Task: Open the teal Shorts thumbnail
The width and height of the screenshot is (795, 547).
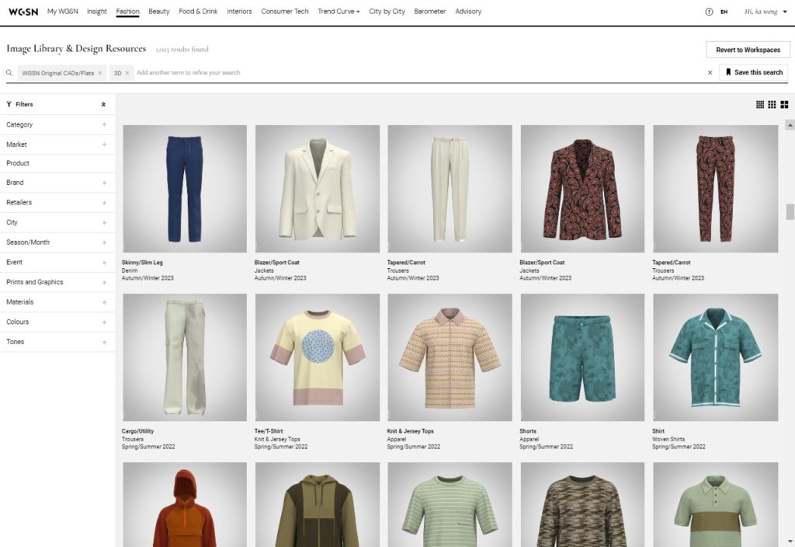Action: [x=582, y=357]
